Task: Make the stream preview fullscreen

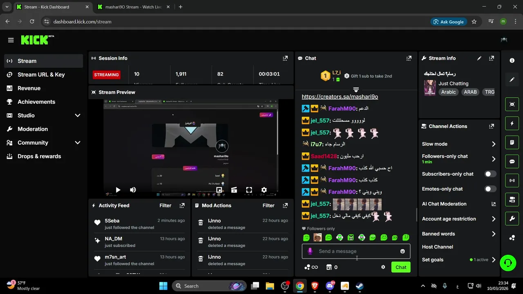Action: [x=249, y=190]
